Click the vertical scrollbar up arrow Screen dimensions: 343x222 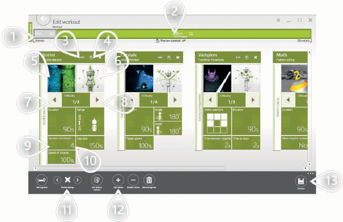(310, 53)
